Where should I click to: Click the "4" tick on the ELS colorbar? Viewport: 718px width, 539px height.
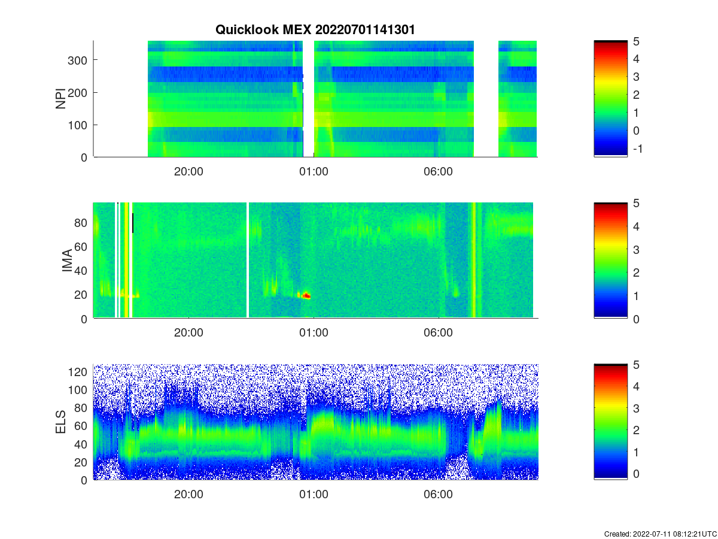coord(637,386)
